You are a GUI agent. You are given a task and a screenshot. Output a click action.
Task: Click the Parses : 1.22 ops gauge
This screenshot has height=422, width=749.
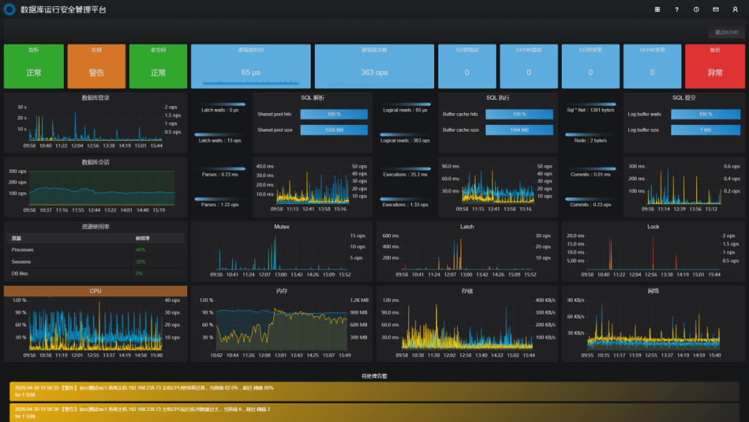click(220, 202)
